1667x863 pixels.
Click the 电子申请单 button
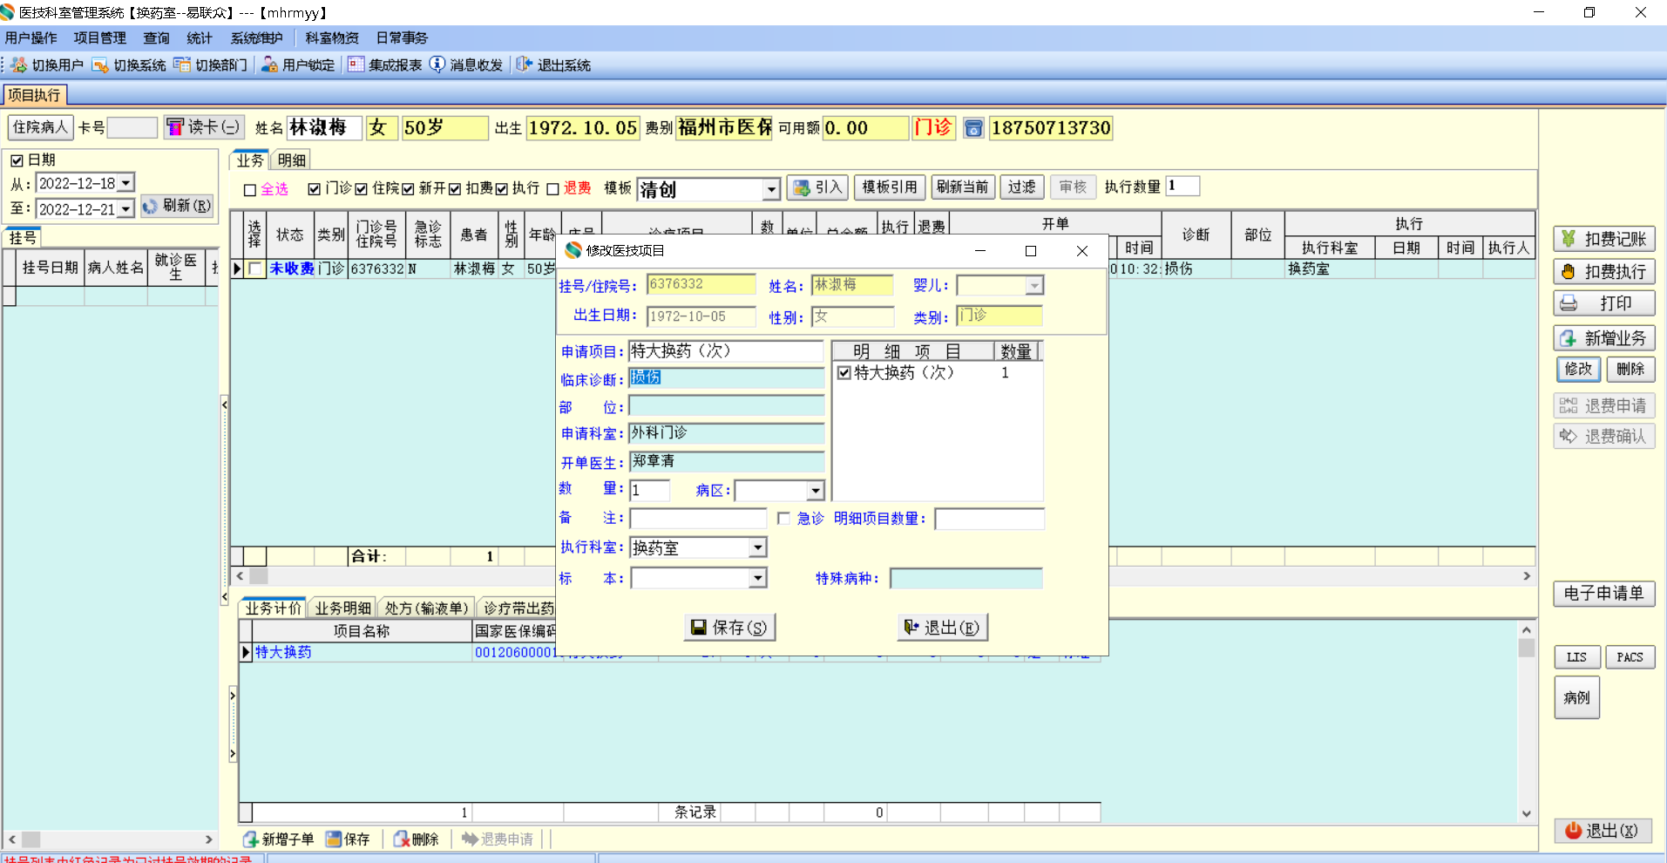[x=1604, y=594]
